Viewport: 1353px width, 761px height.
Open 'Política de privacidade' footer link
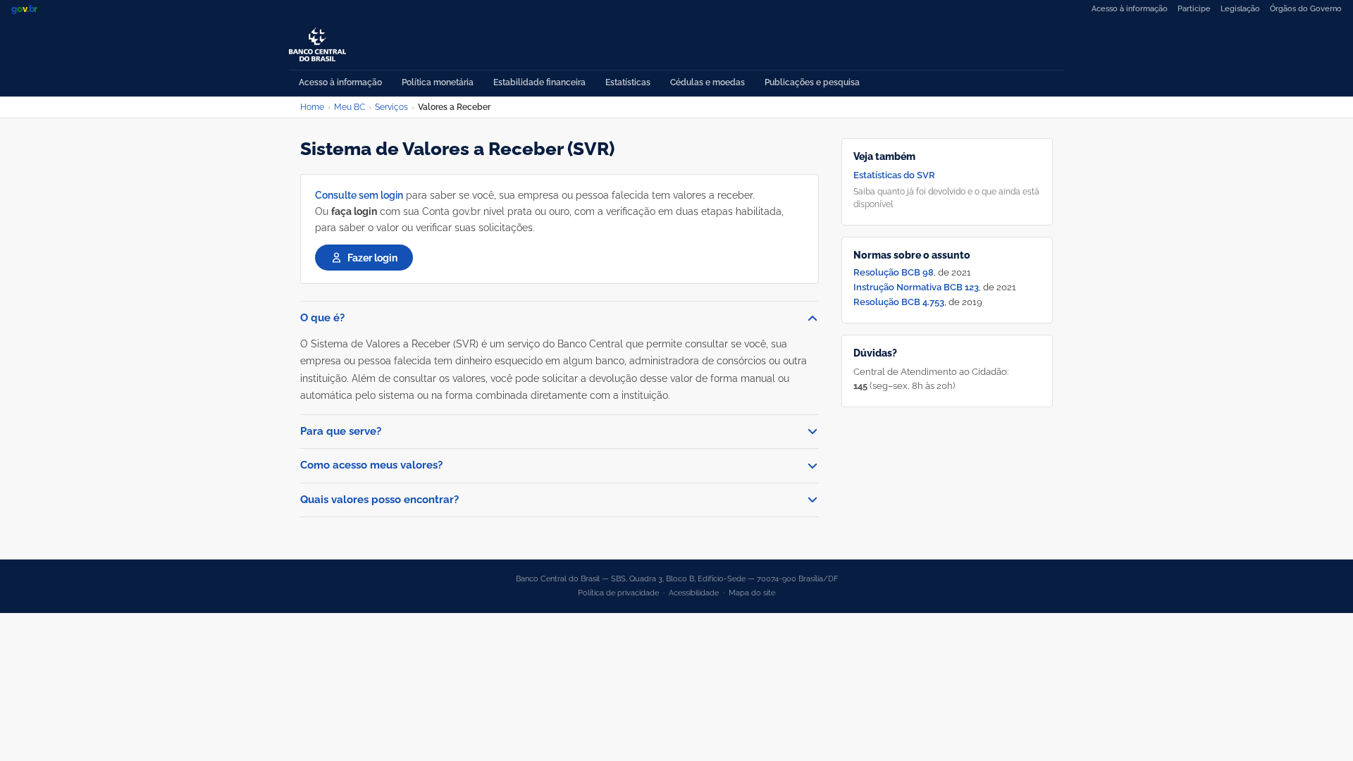(618, 593)
